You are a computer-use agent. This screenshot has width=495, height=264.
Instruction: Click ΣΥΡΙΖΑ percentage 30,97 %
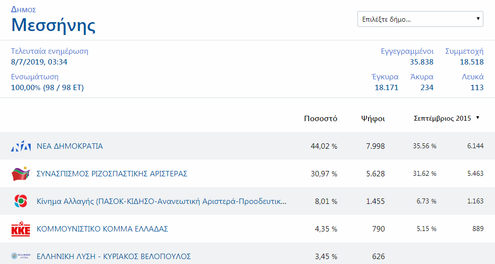tap(324, 174)
